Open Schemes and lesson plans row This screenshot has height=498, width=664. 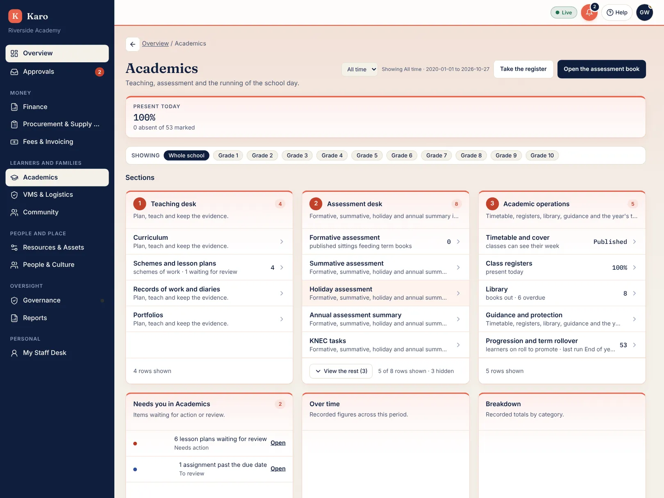pos(209,267)
